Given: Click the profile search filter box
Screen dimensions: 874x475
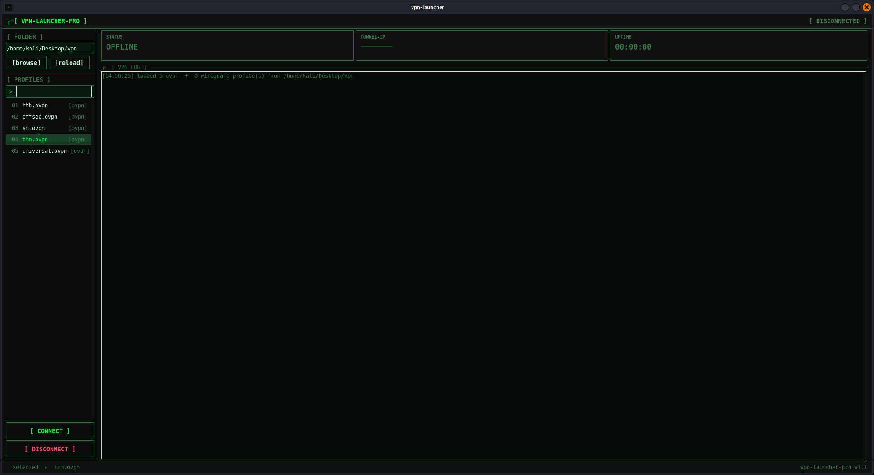Looking at the screenshot, I should [x=54, y=92].
